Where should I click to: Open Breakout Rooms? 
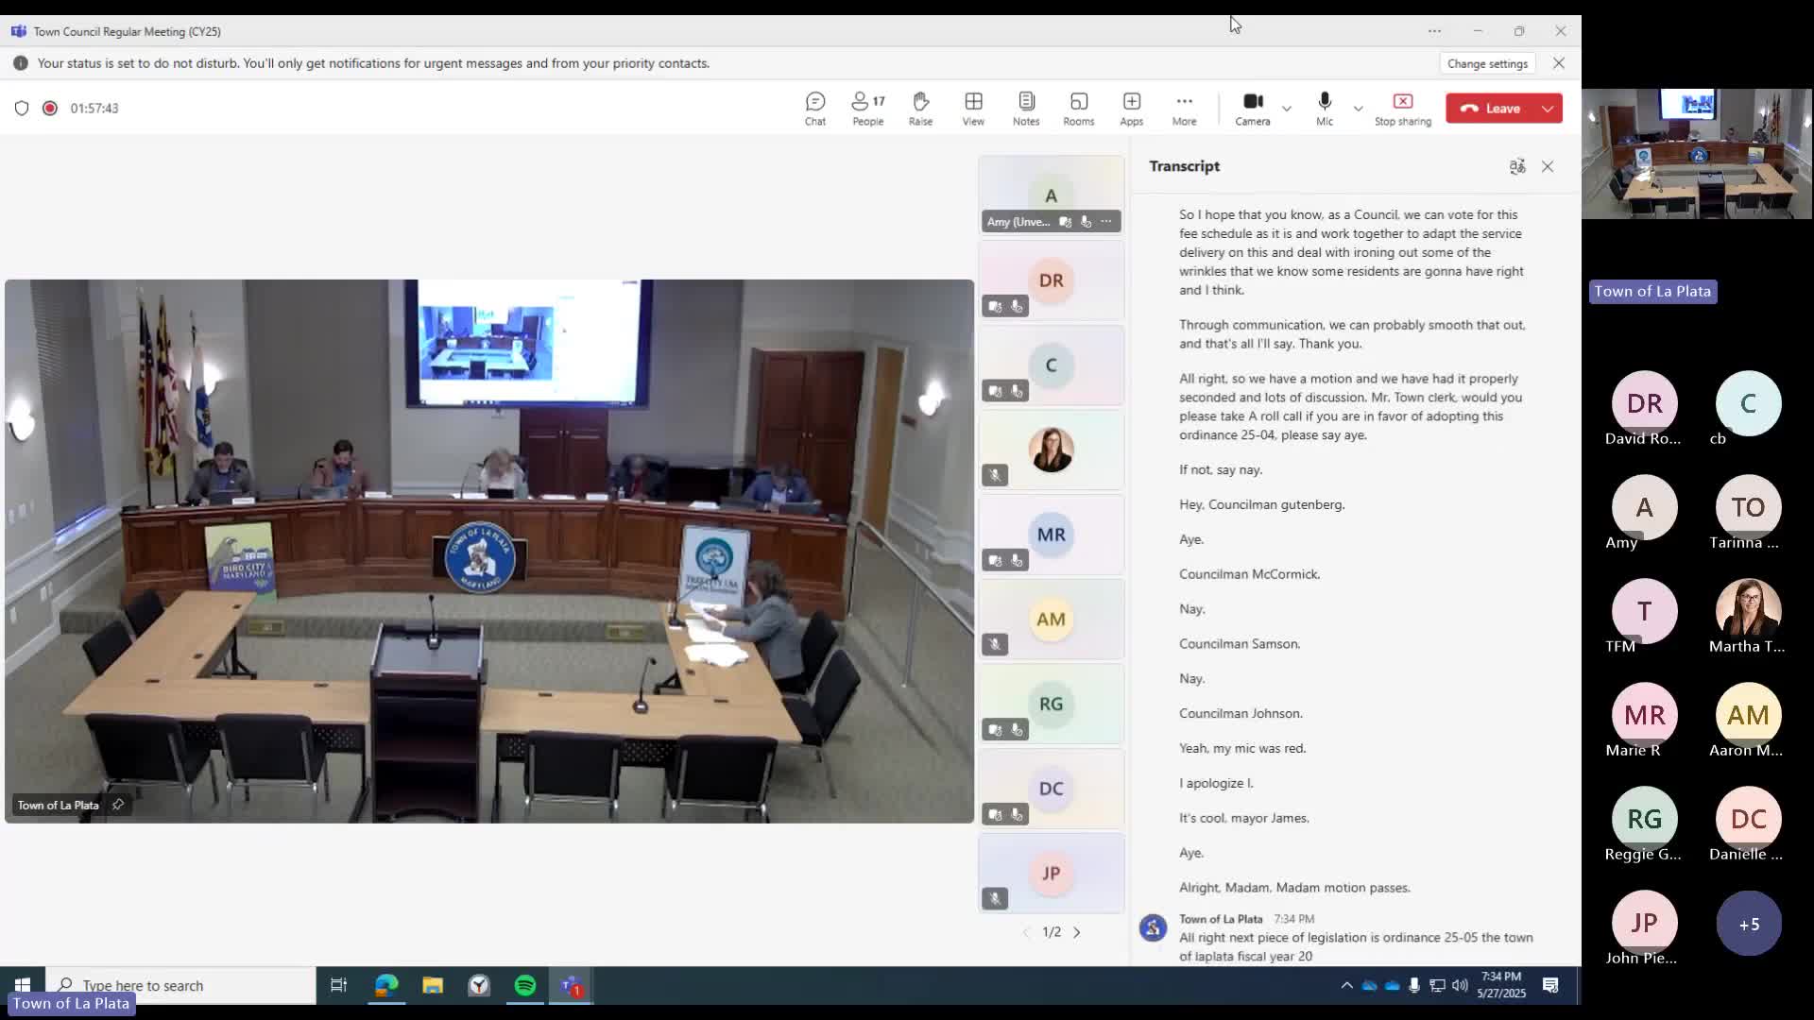tap(1078, 108)
